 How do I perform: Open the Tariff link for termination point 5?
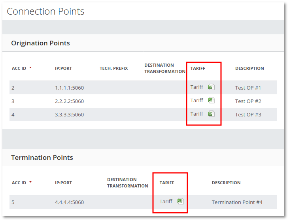pyautogui.click(x=166, y=202)
